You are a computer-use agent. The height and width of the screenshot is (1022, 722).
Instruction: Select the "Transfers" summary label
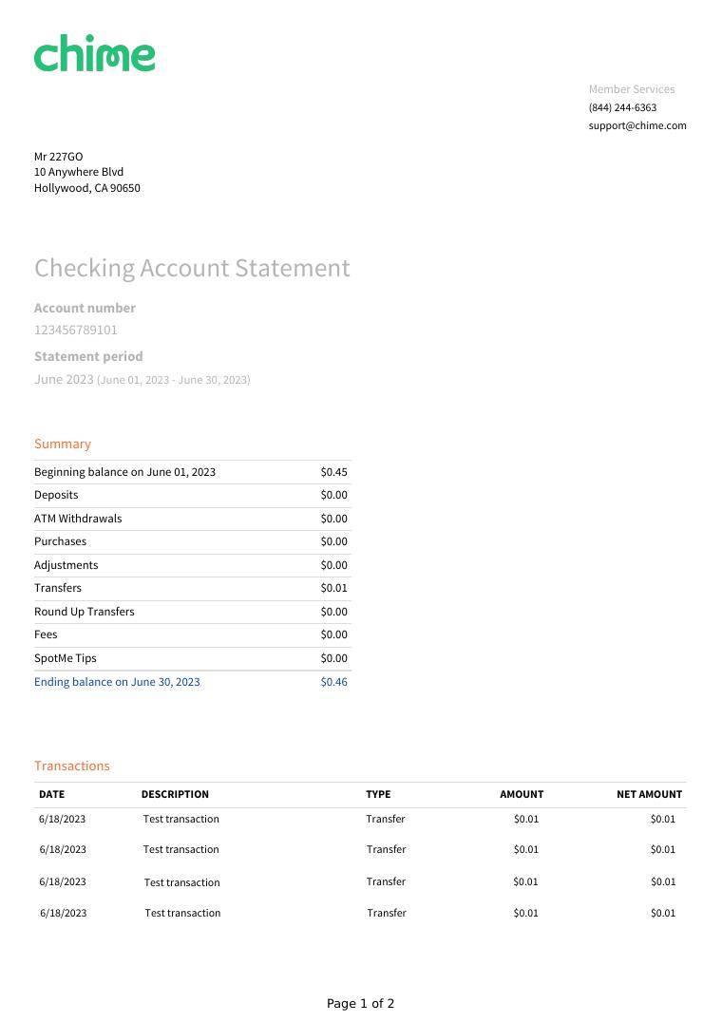click(x=58, y=588)
